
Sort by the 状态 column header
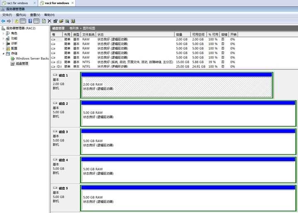(x=135, y=34)
